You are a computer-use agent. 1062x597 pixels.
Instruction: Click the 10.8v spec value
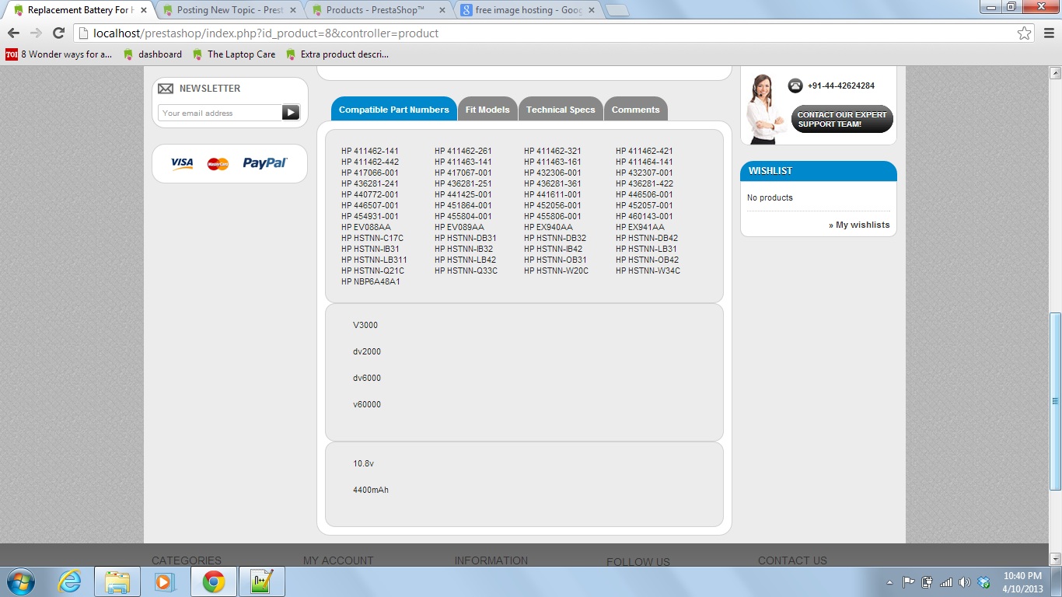point(364,463)
